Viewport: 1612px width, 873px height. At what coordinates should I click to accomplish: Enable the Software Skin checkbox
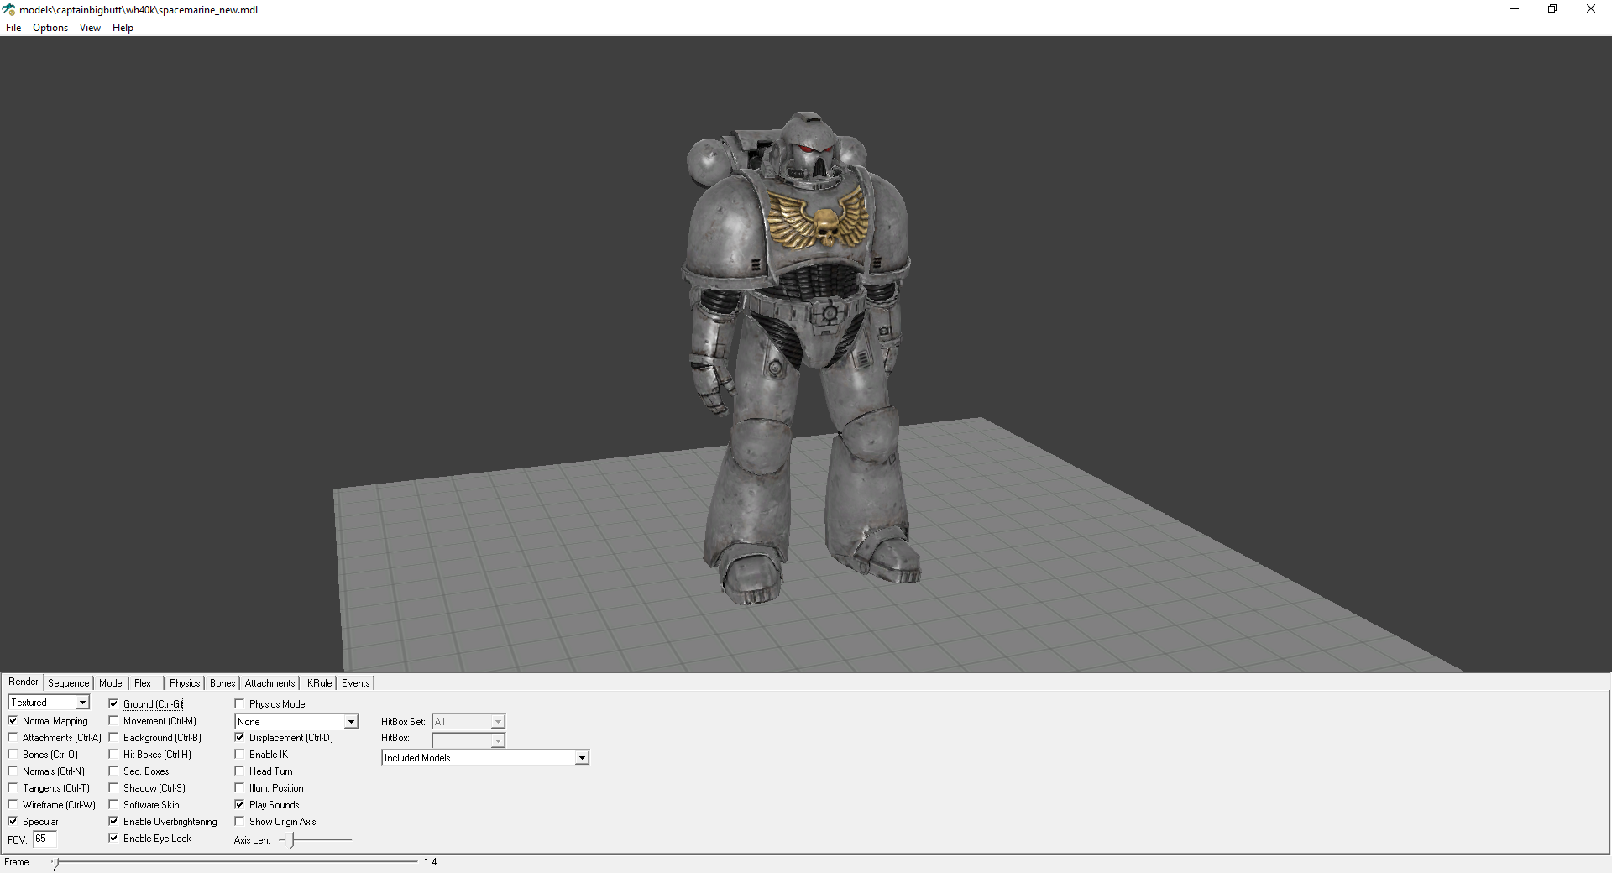coord(113,805)
